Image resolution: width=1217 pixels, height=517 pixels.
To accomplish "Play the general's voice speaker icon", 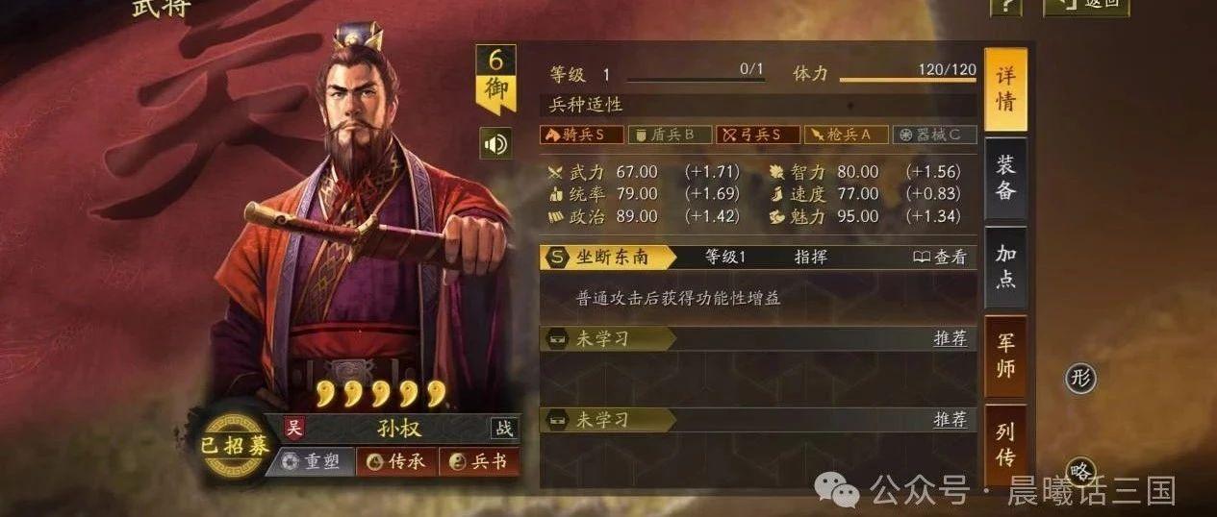I will pyautogui.click(x=495, y=144).
